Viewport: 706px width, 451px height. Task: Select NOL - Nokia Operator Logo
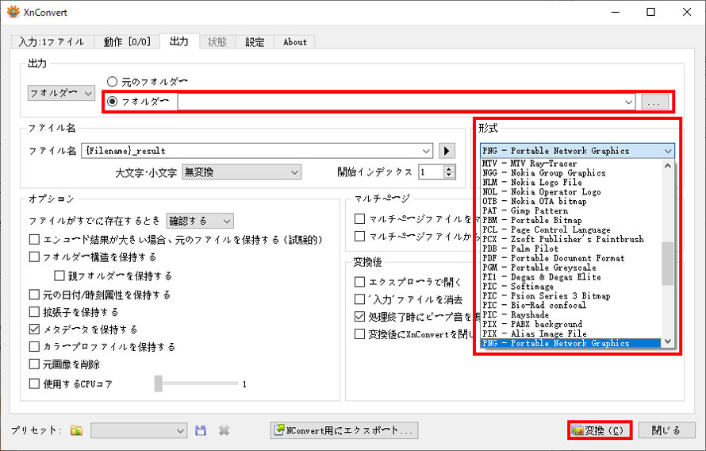click(571, 192)
